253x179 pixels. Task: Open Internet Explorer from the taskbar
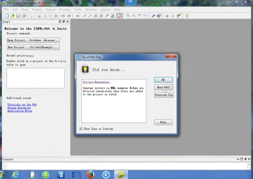click(16, 175)
